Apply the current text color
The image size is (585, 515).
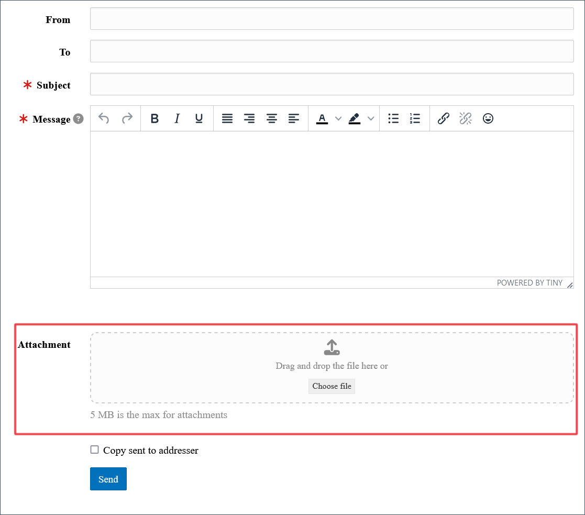[x=322, y=119]
